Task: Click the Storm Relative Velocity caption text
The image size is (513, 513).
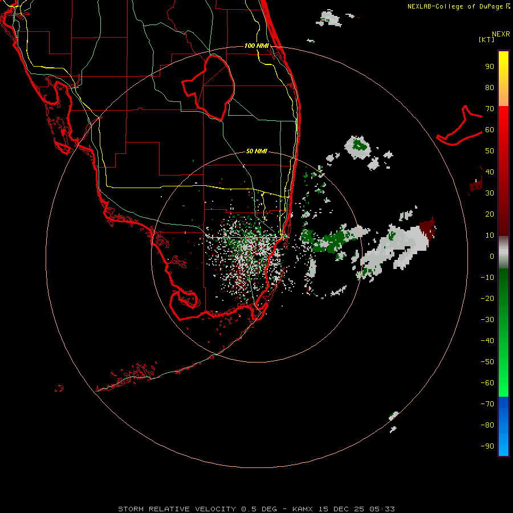Action: coord(256,509)
